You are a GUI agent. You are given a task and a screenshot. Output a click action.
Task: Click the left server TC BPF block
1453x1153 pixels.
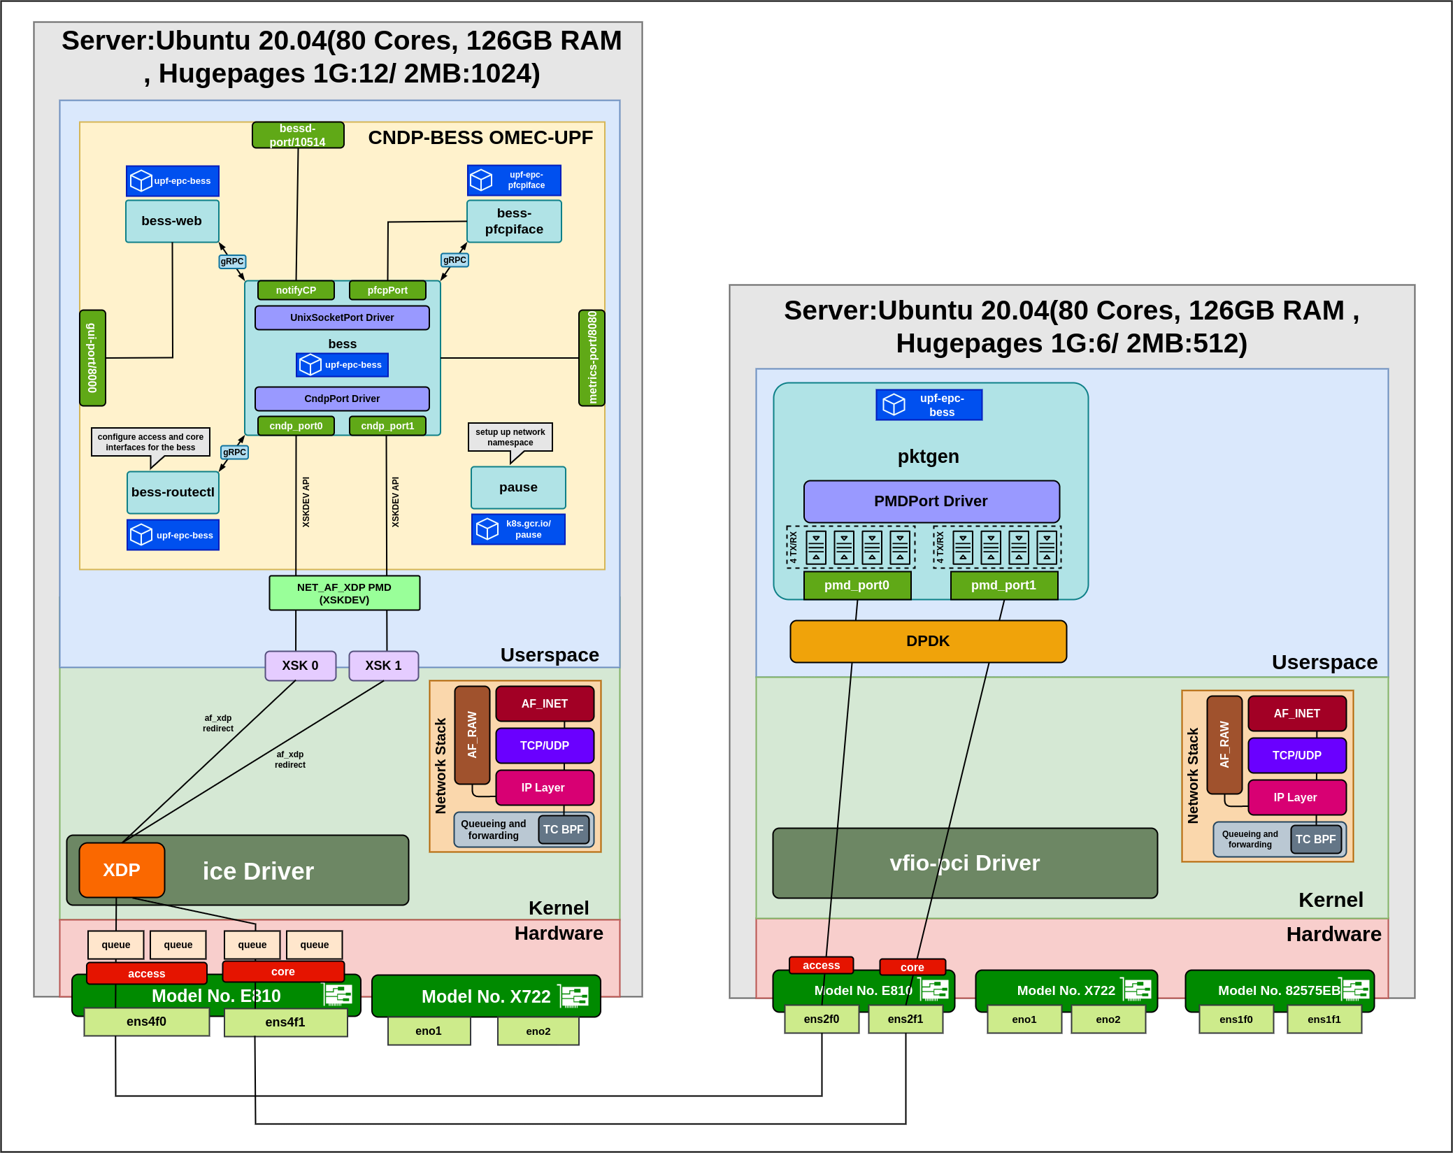point(564,829)
